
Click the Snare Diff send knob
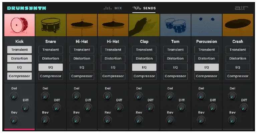(x=57, y=107)
